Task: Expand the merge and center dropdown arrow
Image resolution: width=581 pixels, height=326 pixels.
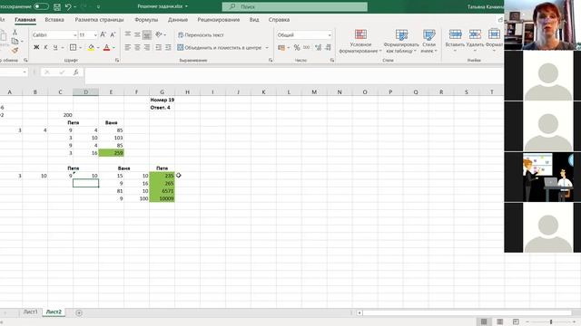Action: click(x=267, y=47)
